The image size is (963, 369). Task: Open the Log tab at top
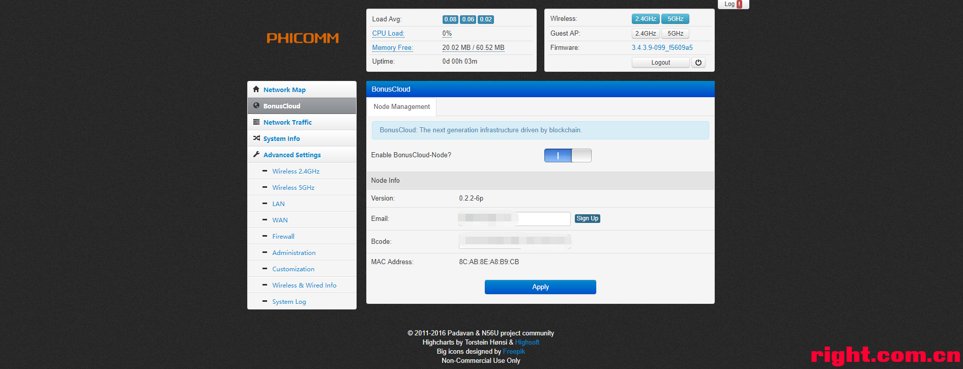point(733,4)
